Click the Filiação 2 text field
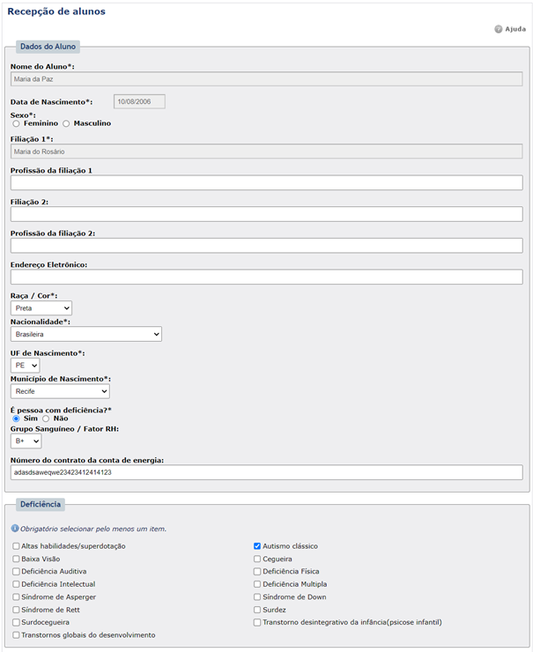The width and height of the screenshot is (533, 652). pos(266,214)
